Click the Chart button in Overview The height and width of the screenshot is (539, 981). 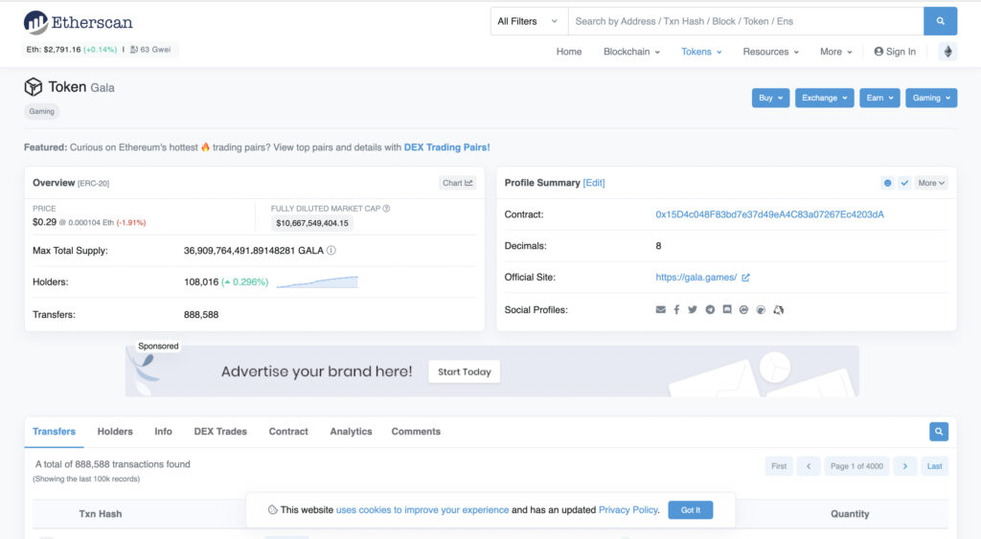tap(457, 183)
